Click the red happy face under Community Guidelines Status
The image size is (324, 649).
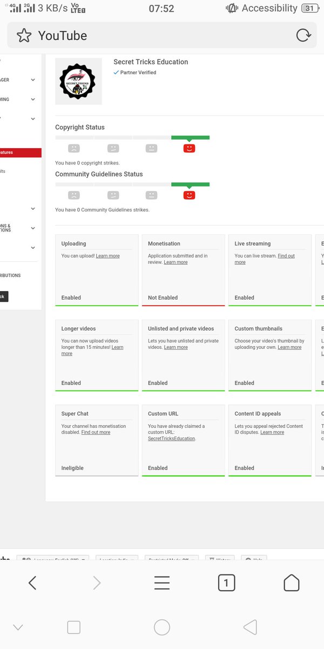point(189,195)
